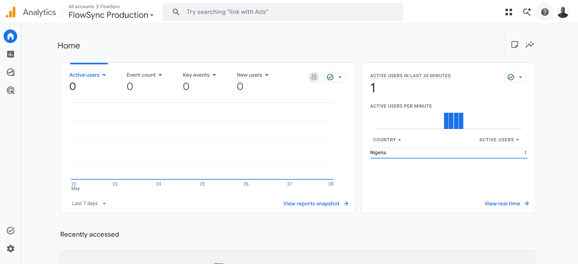
Task: Open the Reports bar chart sidebar icon
Action: click(11, 54)
